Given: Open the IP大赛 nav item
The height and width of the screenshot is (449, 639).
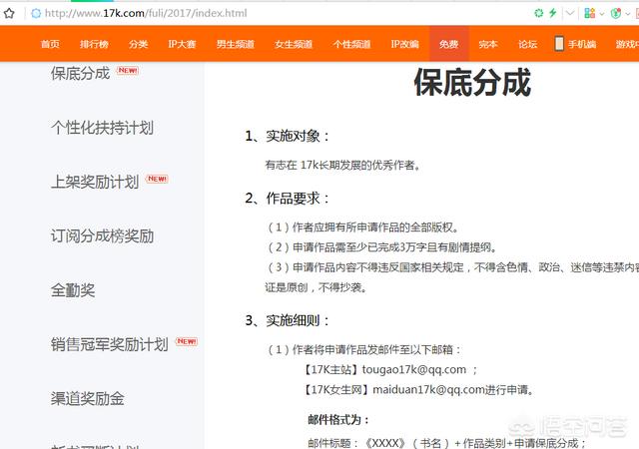Looking at the screenshot, I should [182, 44].
